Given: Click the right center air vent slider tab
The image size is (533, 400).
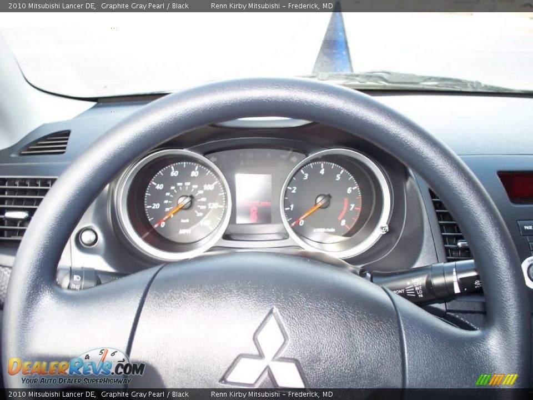Looking at the screenshot, I should (x=462, y=243).
